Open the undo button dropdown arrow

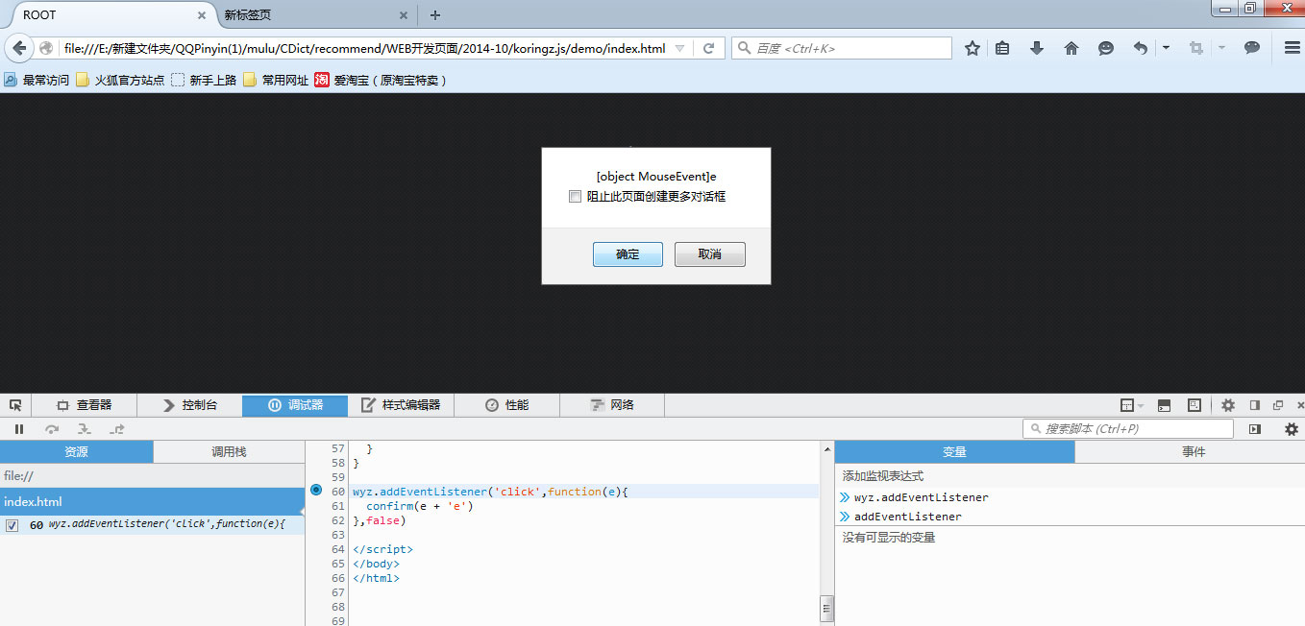1166,48
